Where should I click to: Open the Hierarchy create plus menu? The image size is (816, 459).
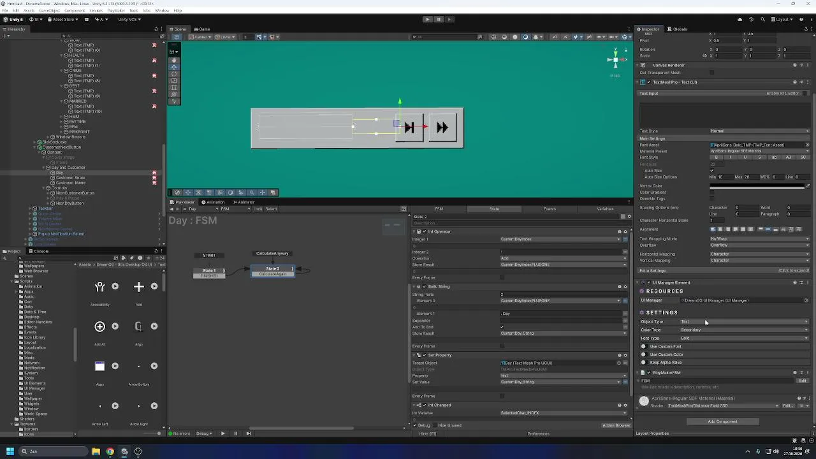click(x=4, y=36)
